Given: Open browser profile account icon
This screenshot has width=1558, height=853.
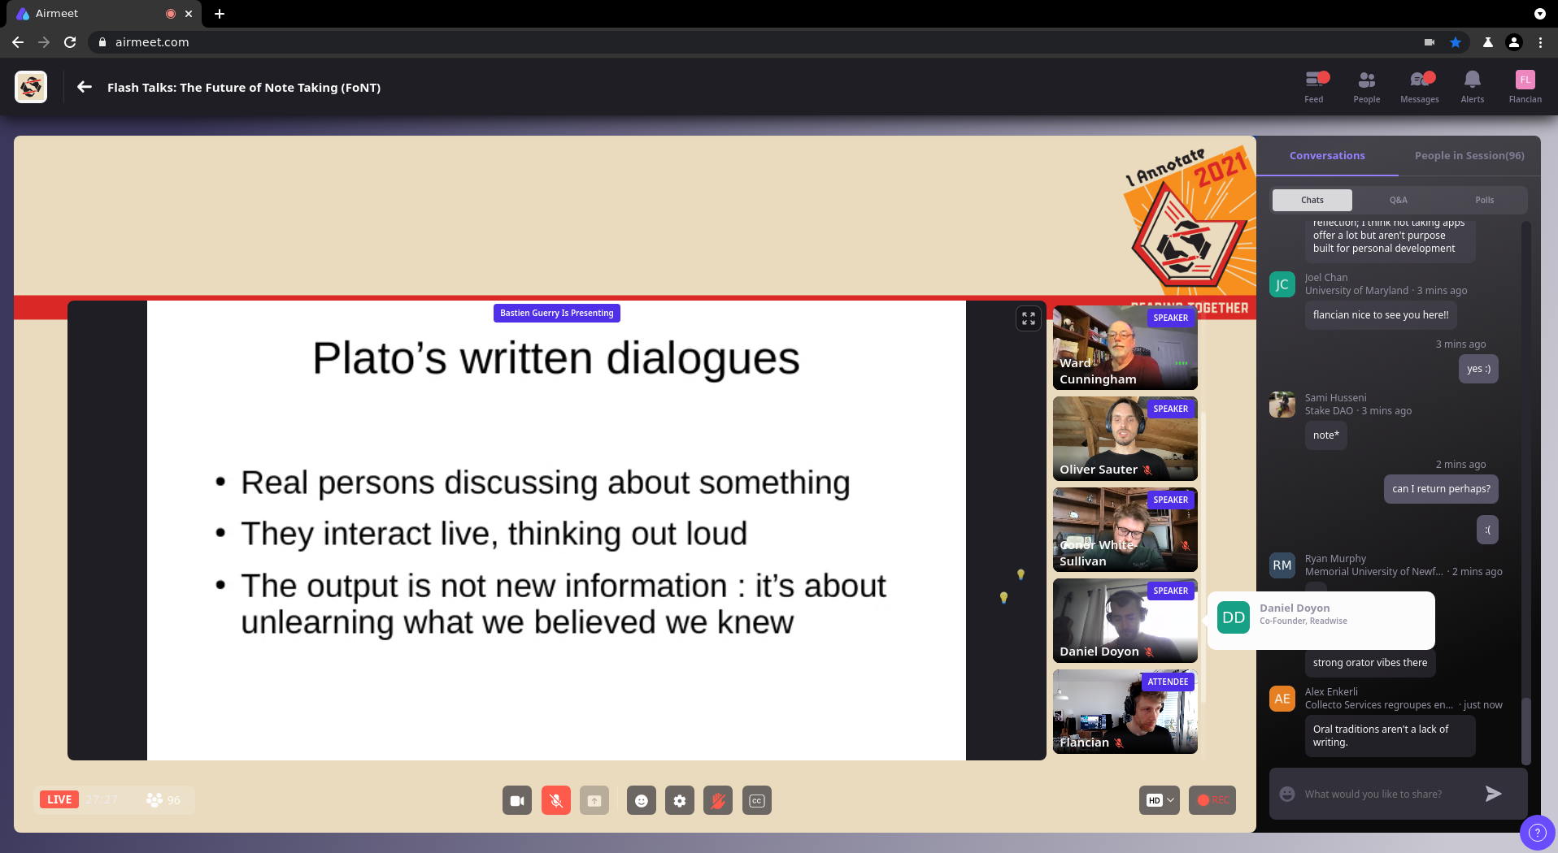Looking at the screenshot, I should pyautogui.click(x=1514, y=42).
